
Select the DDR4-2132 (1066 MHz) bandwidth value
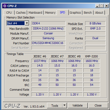(x=49, y=28)
